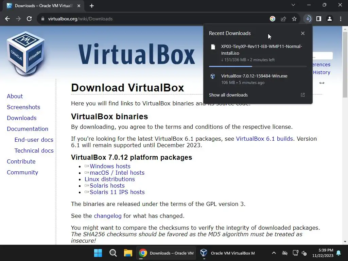This screenshot has height=261, width=348.
Task: Click the browser forward arrow
Action: point(18,19)
